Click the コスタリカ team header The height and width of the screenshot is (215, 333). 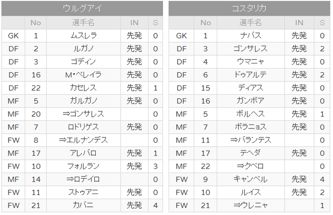(x=249, y=8)
